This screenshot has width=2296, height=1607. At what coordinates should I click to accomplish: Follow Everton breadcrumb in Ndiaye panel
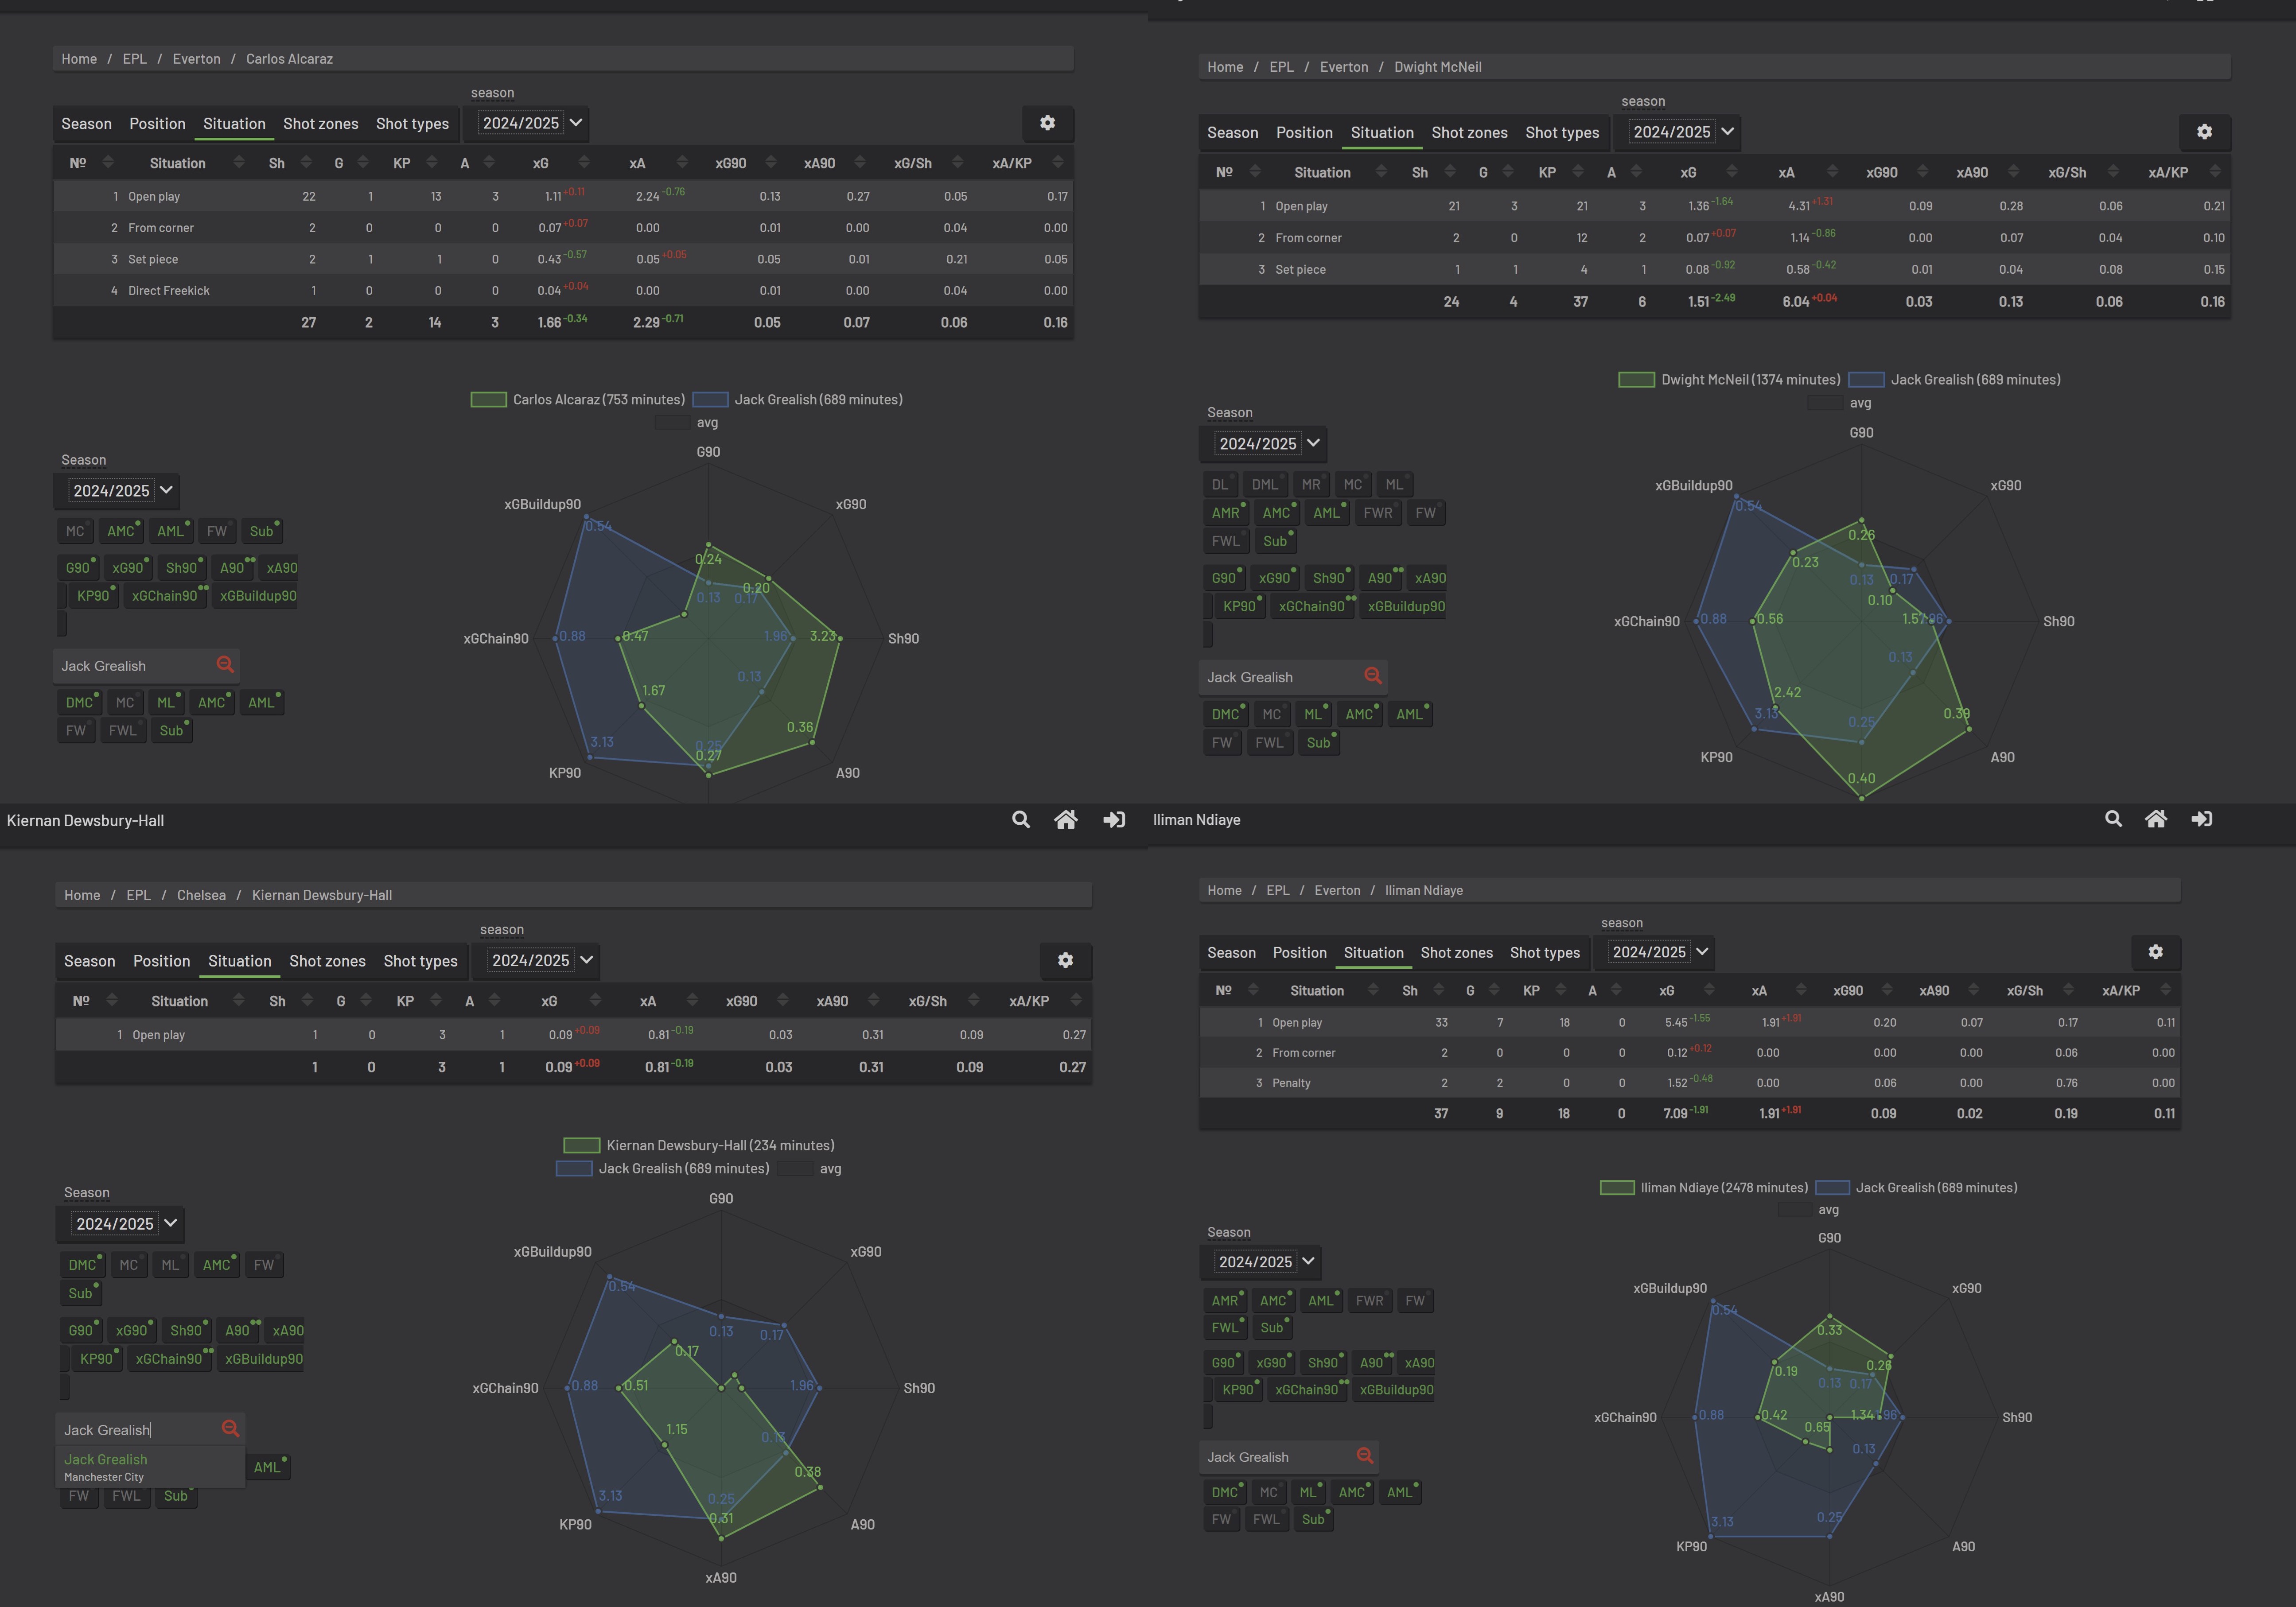click(1337, 890)
